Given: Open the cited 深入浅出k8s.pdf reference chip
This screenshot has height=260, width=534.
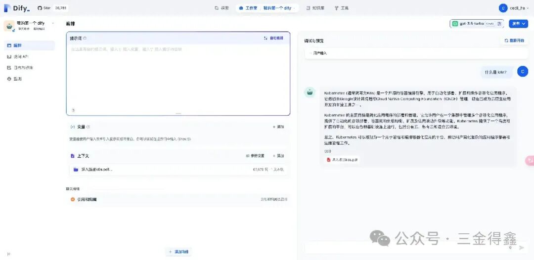Looking at the screenshot, I should pyautogui.click(x=342, y=159).
